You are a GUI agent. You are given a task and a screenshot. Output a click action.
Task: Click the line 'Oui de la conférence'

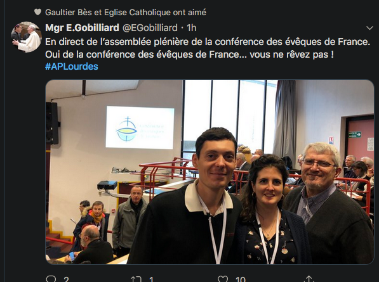pos(189,54)
